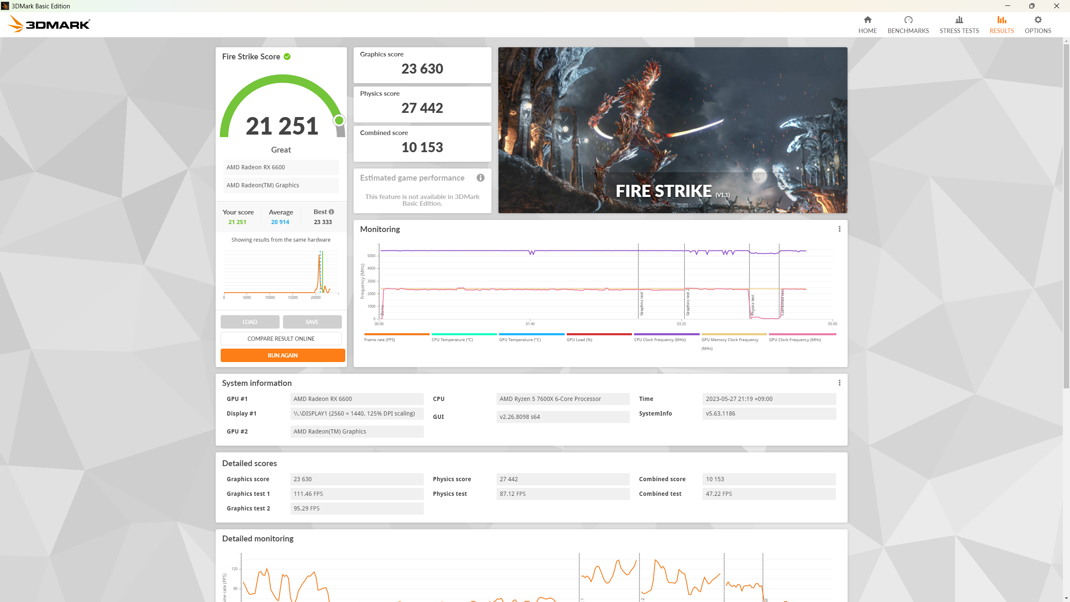The height and width of the screenshot is (602, 1070).
Task: Open the Options tab
Action: [1037, 25]
